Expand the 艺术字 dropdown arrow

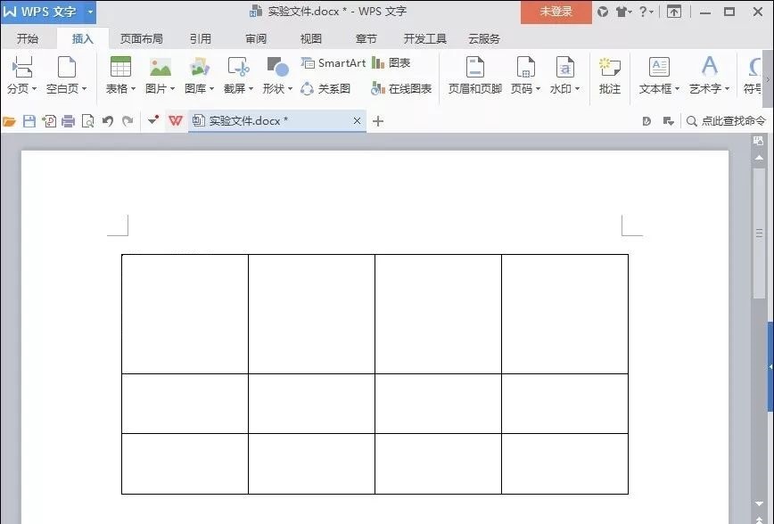(x=728, y=89)
